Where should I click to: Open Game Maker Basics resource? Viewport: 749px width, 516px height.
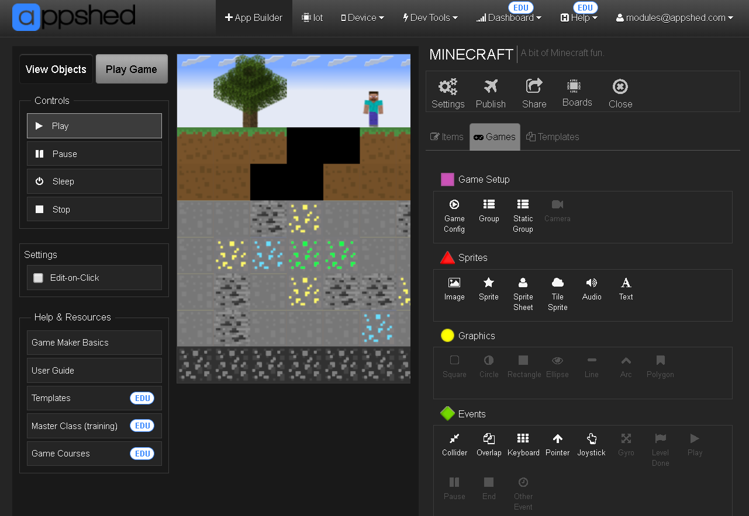94,343
